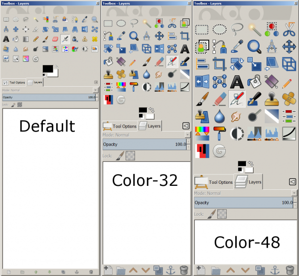Open tab menu arrow in Color-32 dock
This screenshot has width=299, height=276.
[x=186, y=126]
